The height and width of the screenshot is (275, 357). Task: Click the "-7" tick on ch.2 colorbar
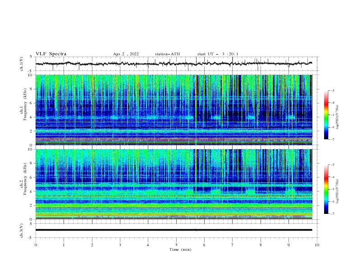click(333, 214)
